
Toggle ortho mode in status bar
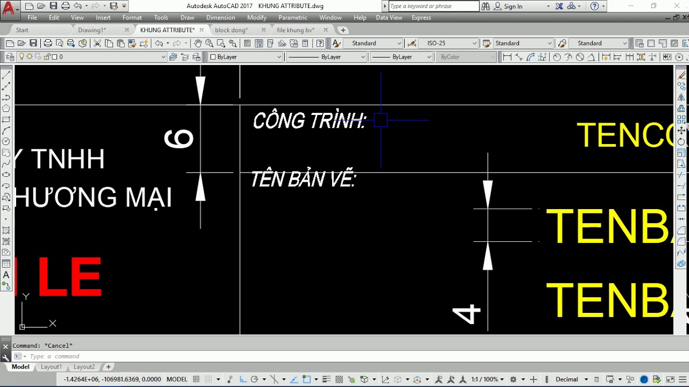coord(243,379)
